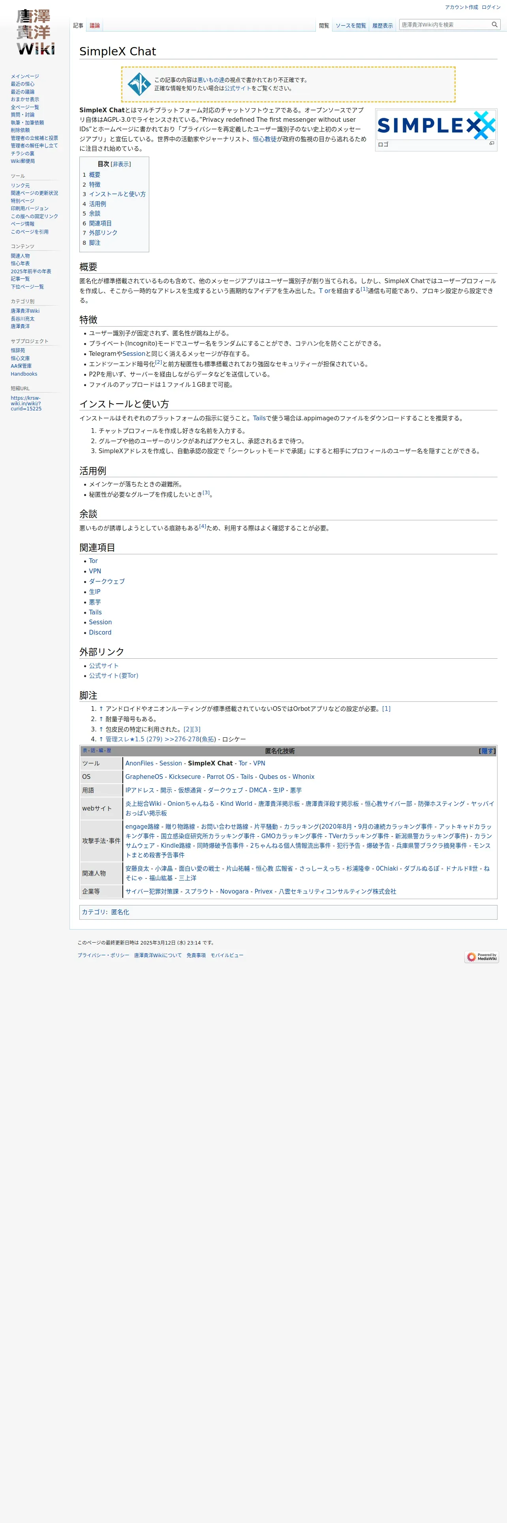Viewport: 507px width, 1523px height.
Task: Click the search magnifier icon
Action: coord(495,25)
